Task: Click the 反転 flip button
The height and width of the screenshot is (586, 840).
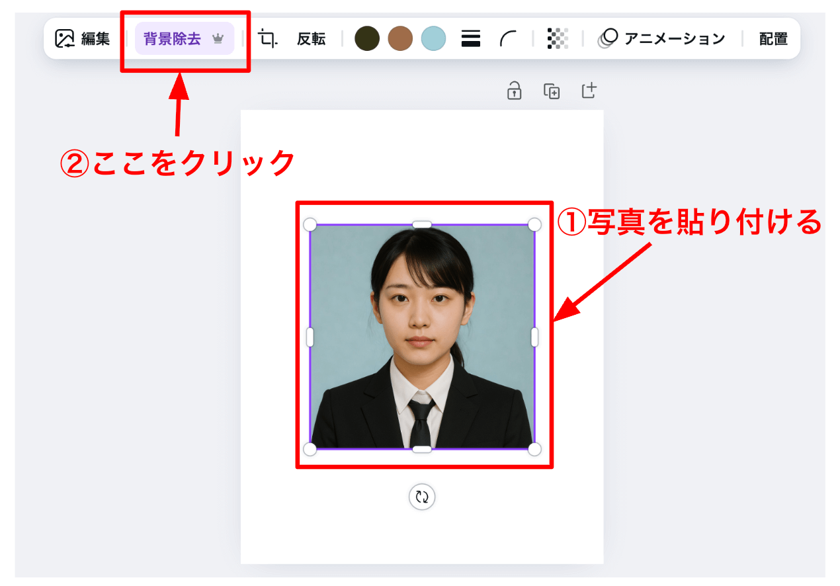Action: tap(311, 39)
